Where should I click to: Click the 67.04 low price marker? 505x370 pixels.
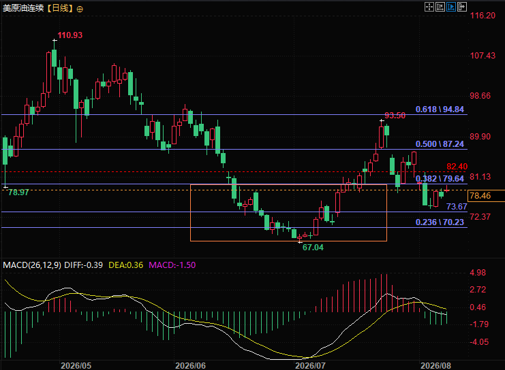point(313,248)
